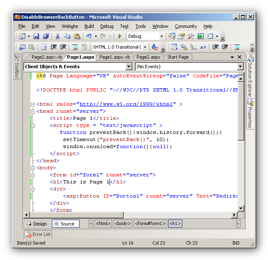
Task: Click the Copy icon in the toolbar
Action: (67, 37)
